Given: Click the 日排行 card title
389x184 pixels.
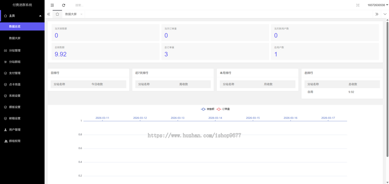Looking at the screenshot, I should pos(55,73).
